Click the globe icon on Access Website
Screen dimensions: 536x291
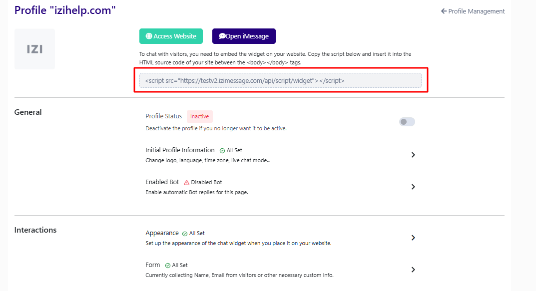point(149,36)
